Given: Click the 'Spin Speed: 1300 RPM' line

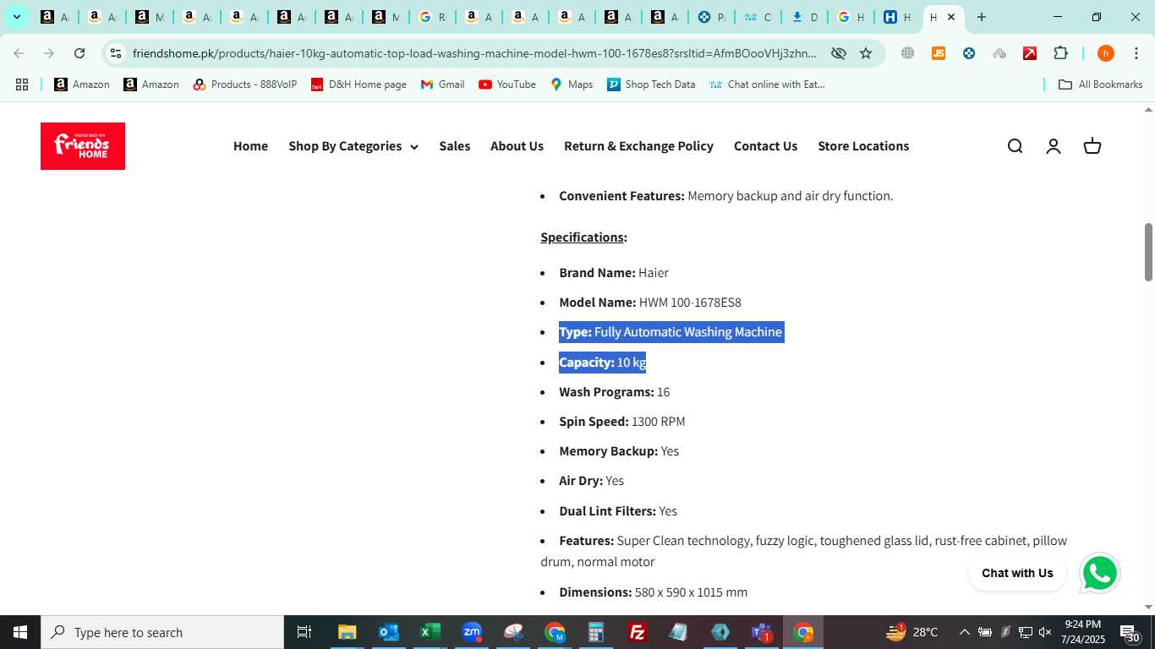Looking at the screenshot, I should pyautogui.click(x=622, y=422).
